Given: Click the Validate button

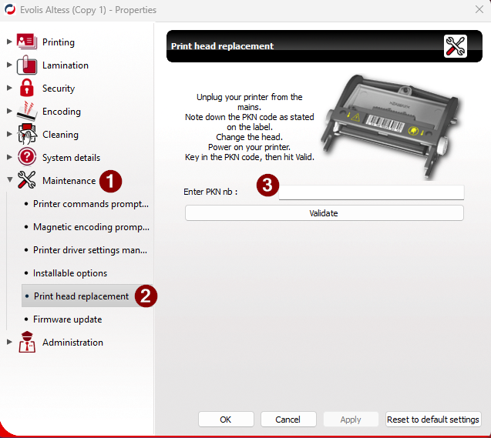Looking at the screenshot, I should (324, 213).
